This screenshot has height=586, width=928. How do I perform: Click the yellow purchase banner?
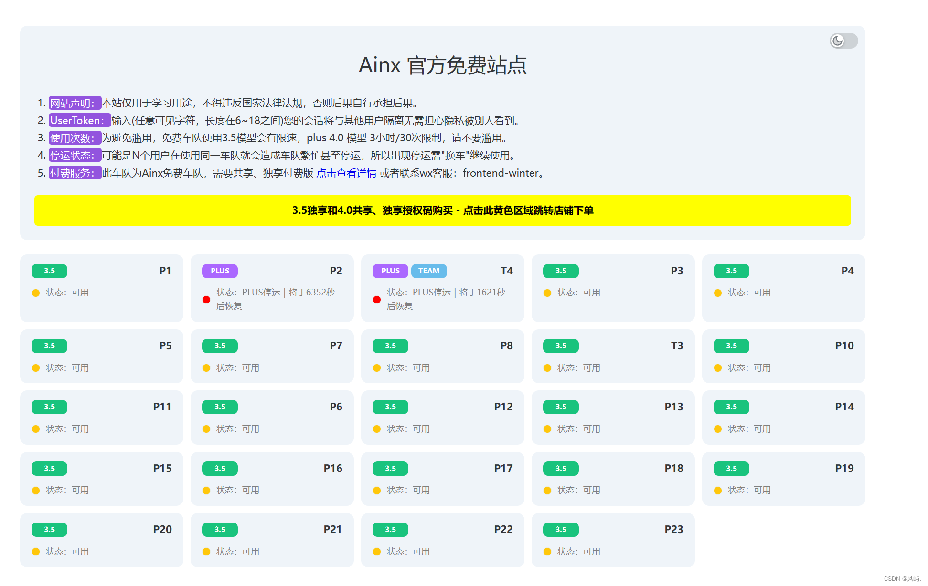[x=442, y=210]
